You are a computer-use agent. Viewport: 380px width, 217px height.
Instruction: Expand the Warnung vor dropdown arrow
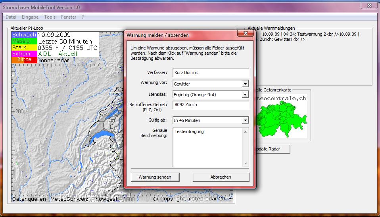point(245,84)
